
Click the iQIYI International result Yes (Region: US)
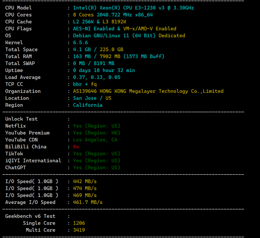pos(97,161)
